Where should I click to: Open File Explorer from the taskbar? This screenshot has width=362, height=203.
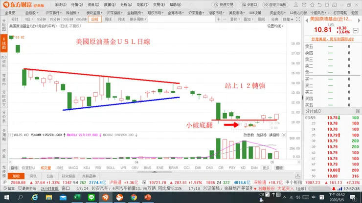pos(49,197)
